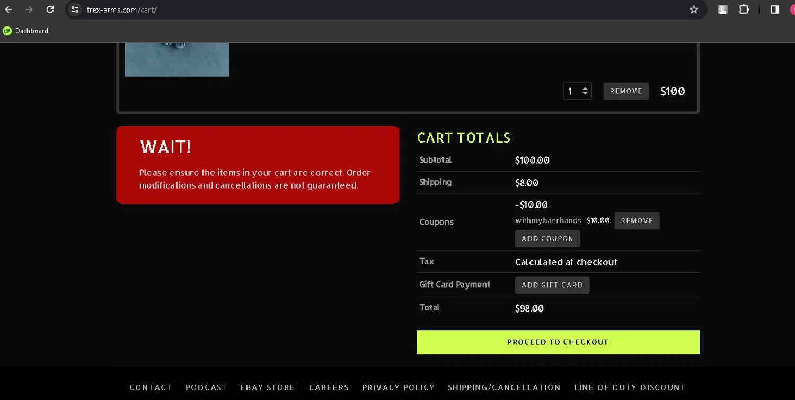Image resolution: width=795 pixels, height=400 pixels.
Task: Click the Add Gift Card button
Action: point(552,285)
